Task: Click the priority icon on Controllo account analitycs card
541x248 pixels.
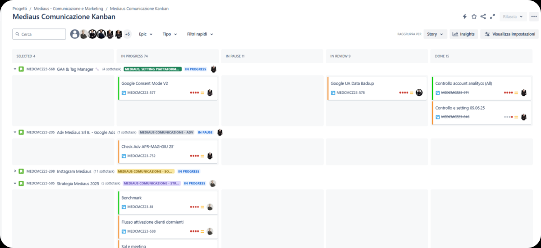Action: (x=516, y=93)
